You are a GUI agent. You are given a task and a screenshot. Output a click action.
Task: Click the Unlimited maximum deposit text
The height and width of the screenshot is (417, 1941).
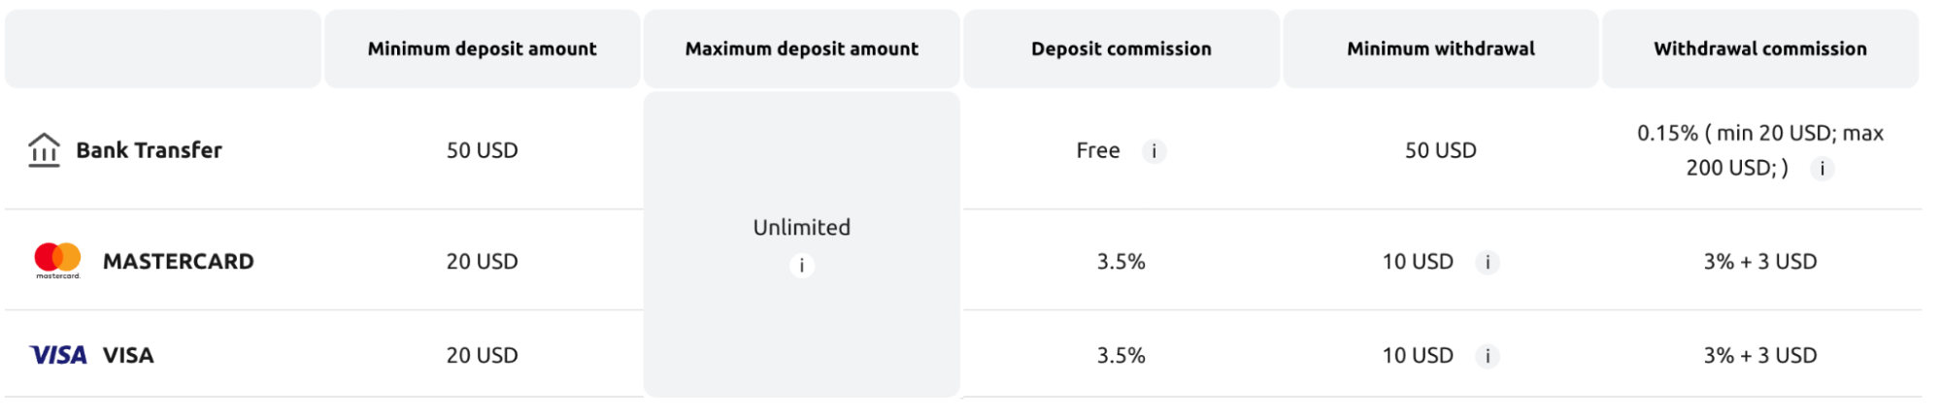tap(801, 227)
